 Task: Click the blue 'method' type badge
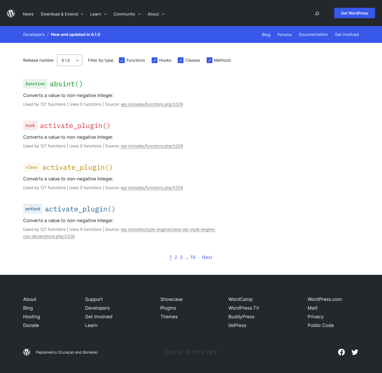tap(33, 209)
